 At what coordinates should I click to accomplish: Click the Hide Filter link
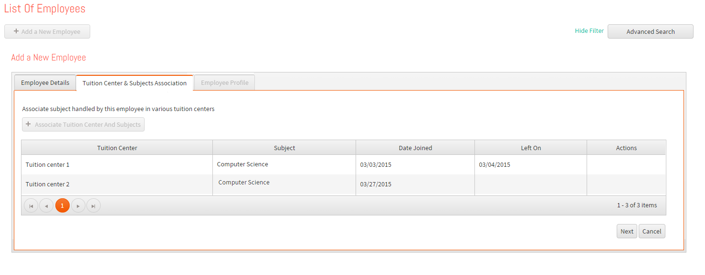pos(589,31)
